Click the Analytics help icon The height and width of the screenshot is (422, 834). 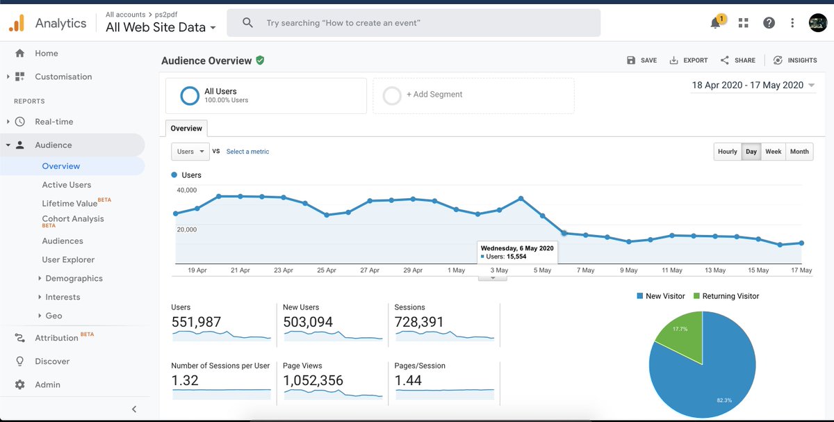[769, 22]
